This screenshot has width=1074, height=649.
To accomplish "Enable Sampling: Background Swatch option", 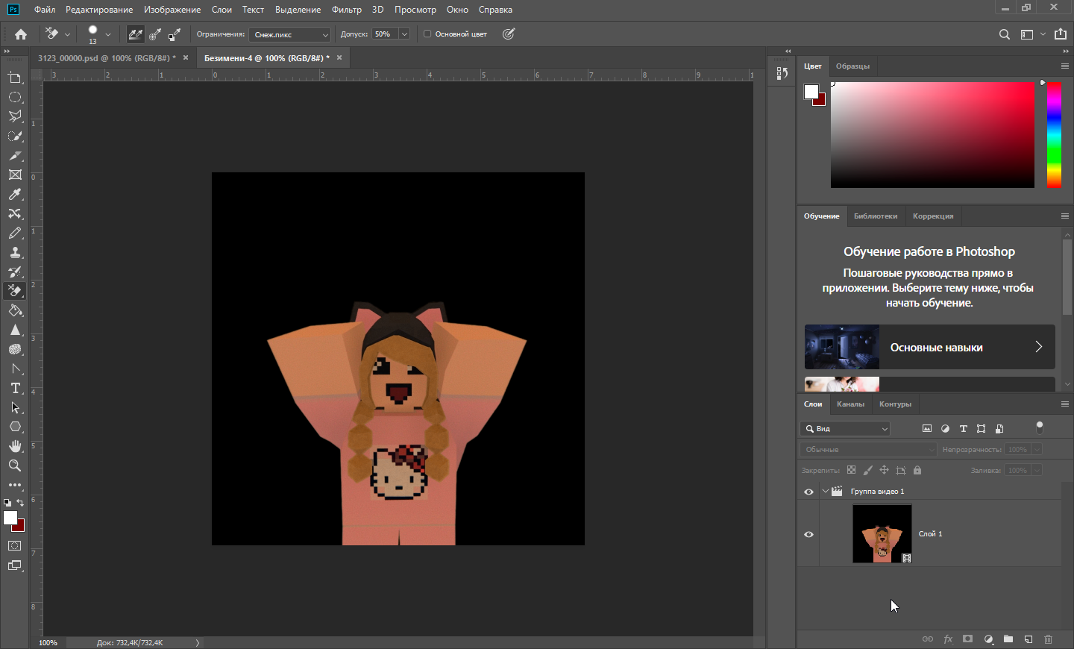I will click(x=175, y=34).
